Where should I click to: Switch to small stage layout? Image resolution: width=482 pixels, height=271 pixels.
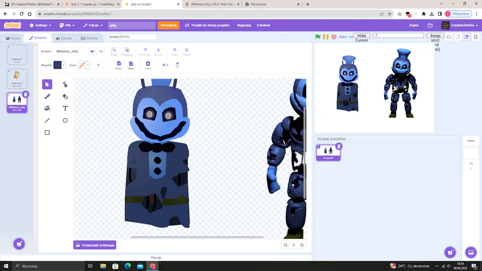pyautogui.click(x=458, y=37)
